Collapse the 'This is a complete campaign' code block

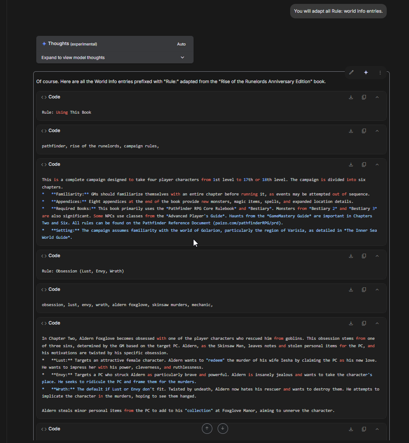[377, 164]
